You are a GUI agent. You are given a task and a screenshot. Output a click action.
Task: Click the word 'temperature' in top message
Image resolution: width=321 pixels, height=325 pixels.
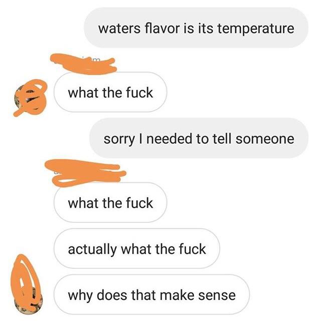(256, 29)
